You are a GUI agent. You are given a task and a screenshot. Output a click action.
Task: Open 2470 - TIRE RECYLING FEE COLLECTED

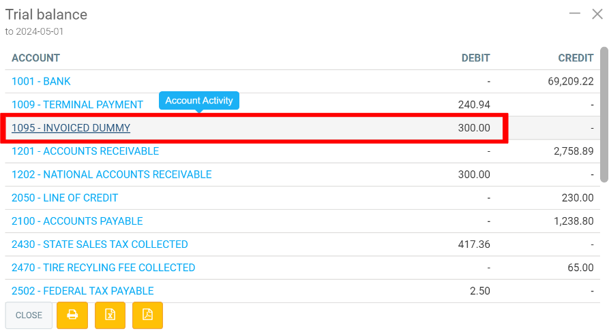pos(103,268)
